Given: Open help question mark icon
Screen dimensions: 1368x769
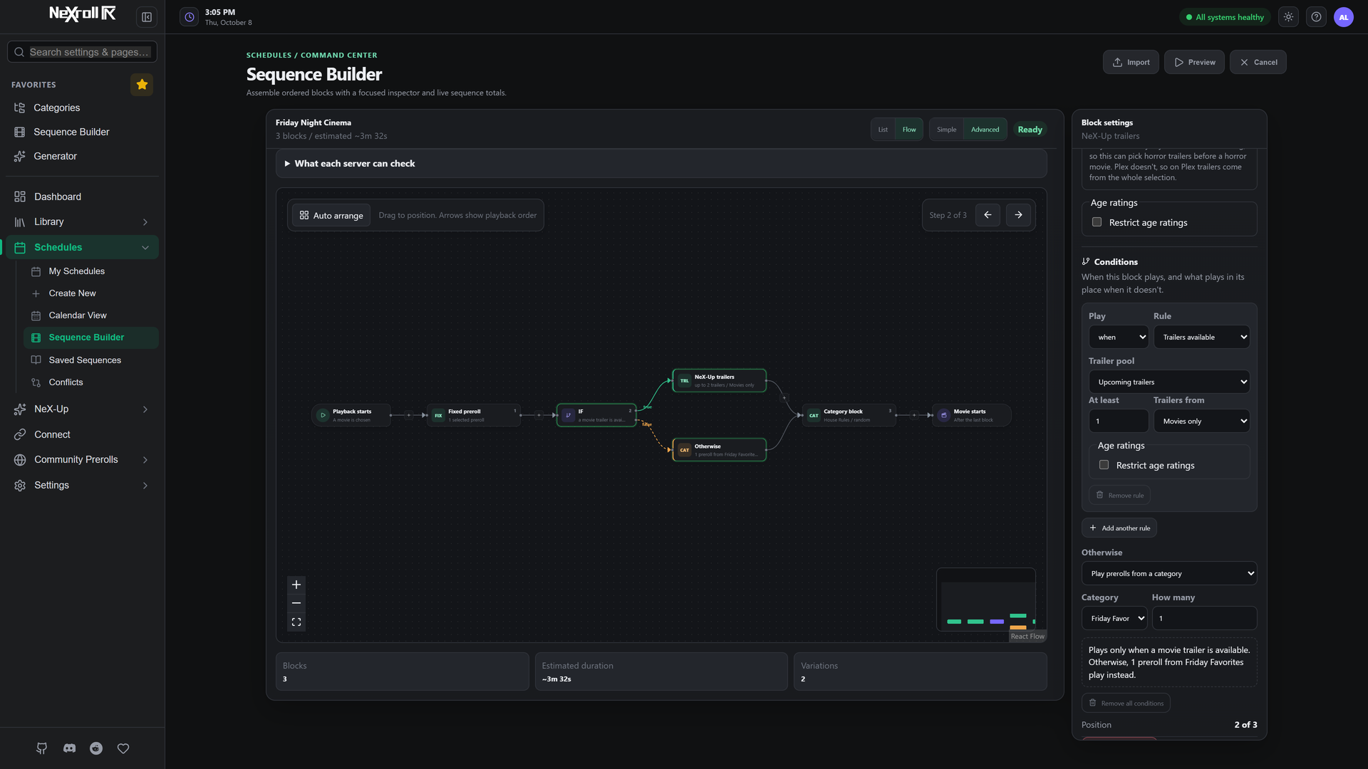Looking at the screenshot, I should (x=1317, y=17).
